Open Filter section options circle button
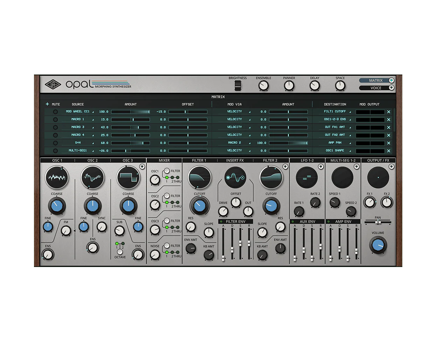This screenshot has height=343, width=437. point(285,167)
